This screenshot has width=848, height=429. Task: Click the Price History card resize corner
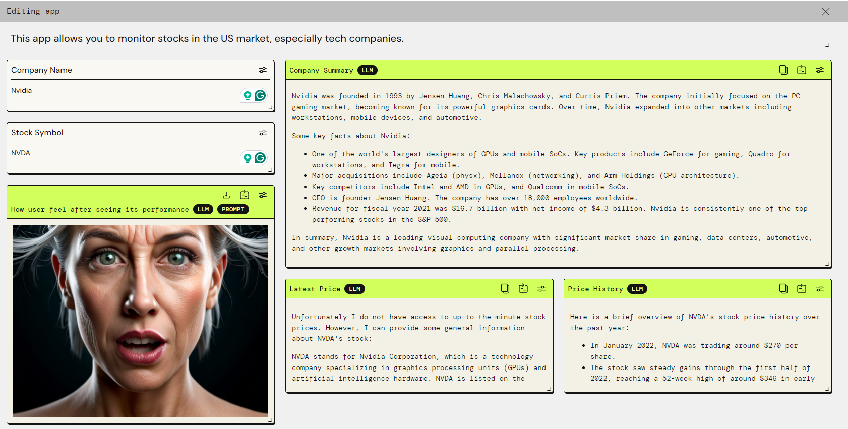pyautogui.click(x=827, y=389)
